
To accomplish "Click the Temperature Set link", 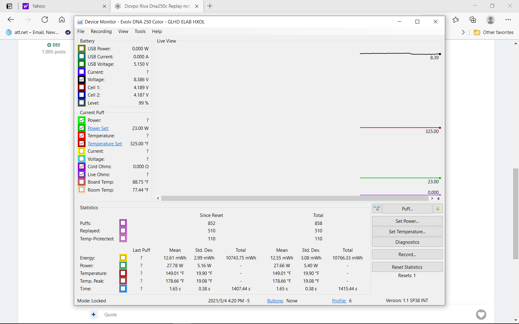I will (105, 144).
